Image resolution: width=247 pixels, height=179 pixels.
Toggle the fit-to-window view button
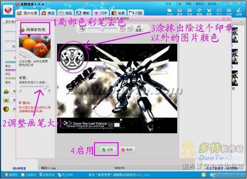pyautogui.click(x=122, y=28)
